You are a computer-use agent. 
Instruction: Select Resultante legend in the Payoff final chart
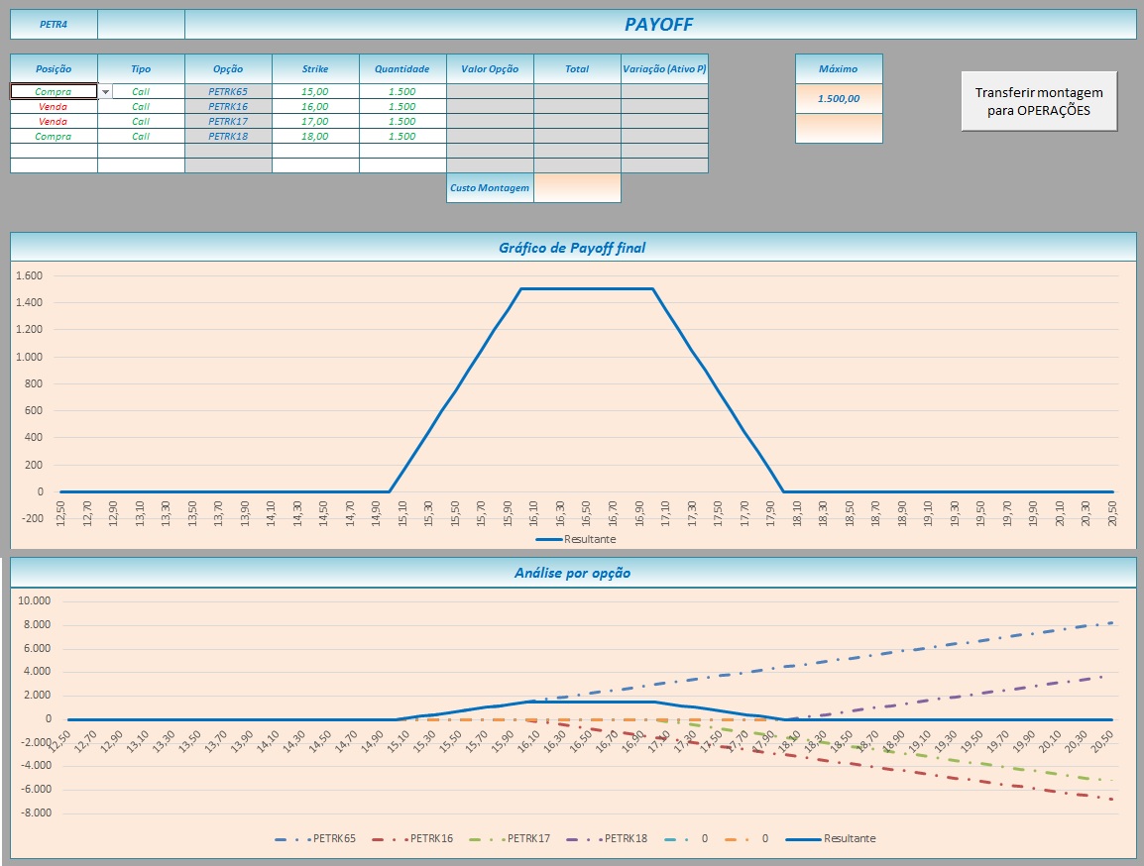pos(577,539)
